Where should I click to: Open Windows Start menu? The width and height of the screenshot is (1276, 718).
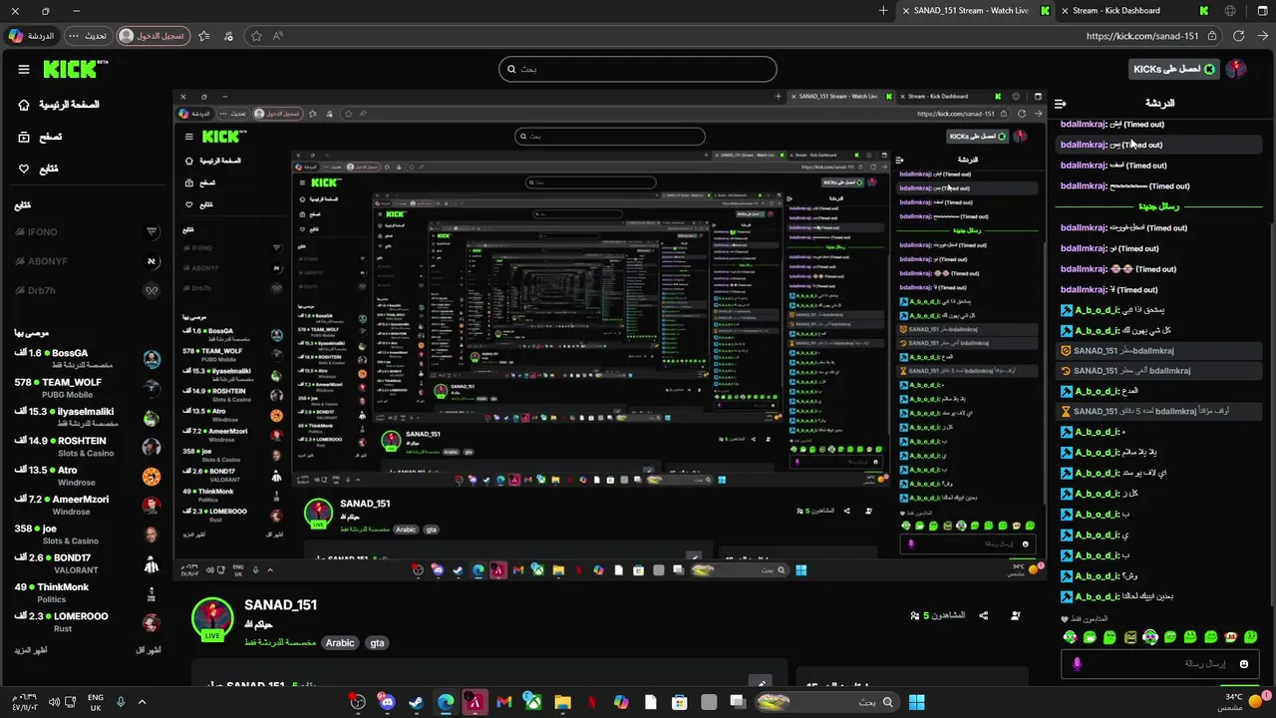(917, 702)
